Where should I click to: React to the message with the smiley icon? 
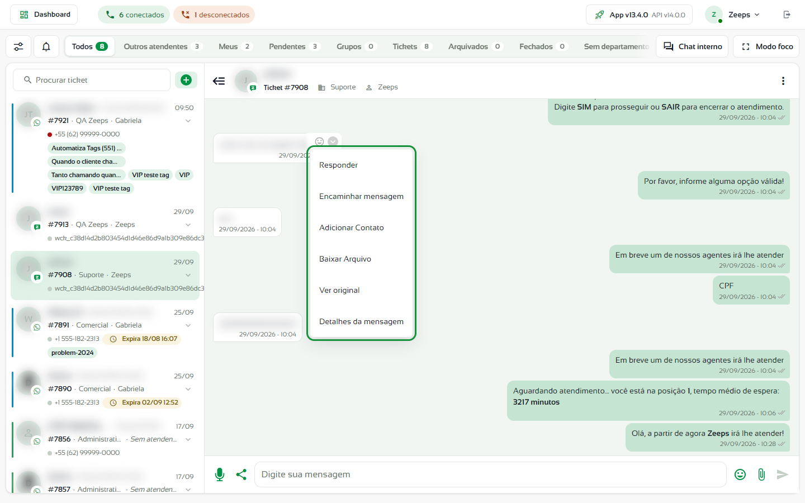(x=320, y=141)
